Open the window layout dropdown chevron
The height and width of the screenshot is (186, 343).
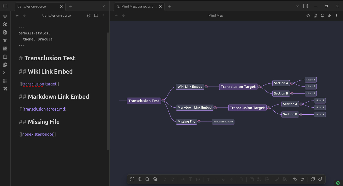tap(297, 6)
